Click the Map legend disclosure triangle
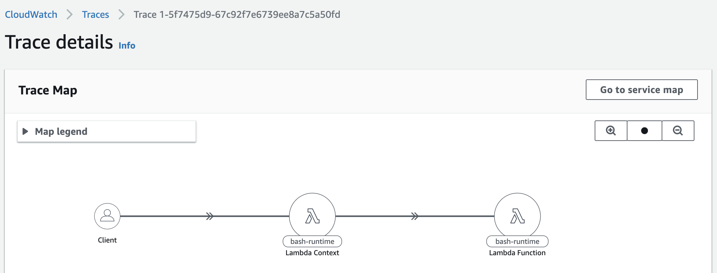Screen dimensions: 717x273 25,131
